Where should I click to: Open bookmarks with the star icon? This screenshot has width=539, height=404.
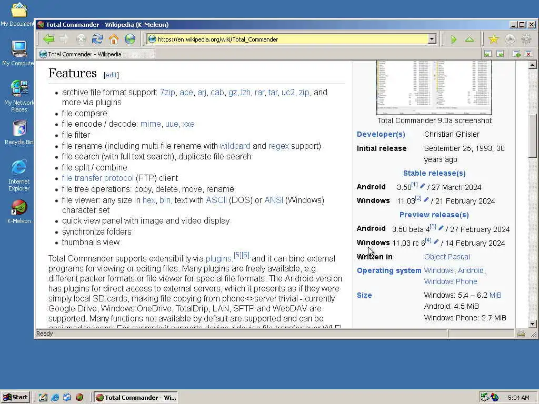[494, 39]
